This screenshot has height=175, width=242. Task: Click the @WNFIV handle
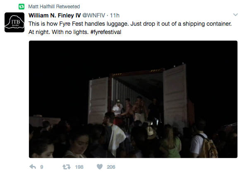(93, 15)
